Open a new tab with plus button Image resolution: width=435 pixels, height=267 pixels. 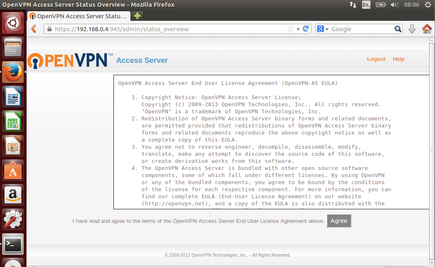click(137, 16)
